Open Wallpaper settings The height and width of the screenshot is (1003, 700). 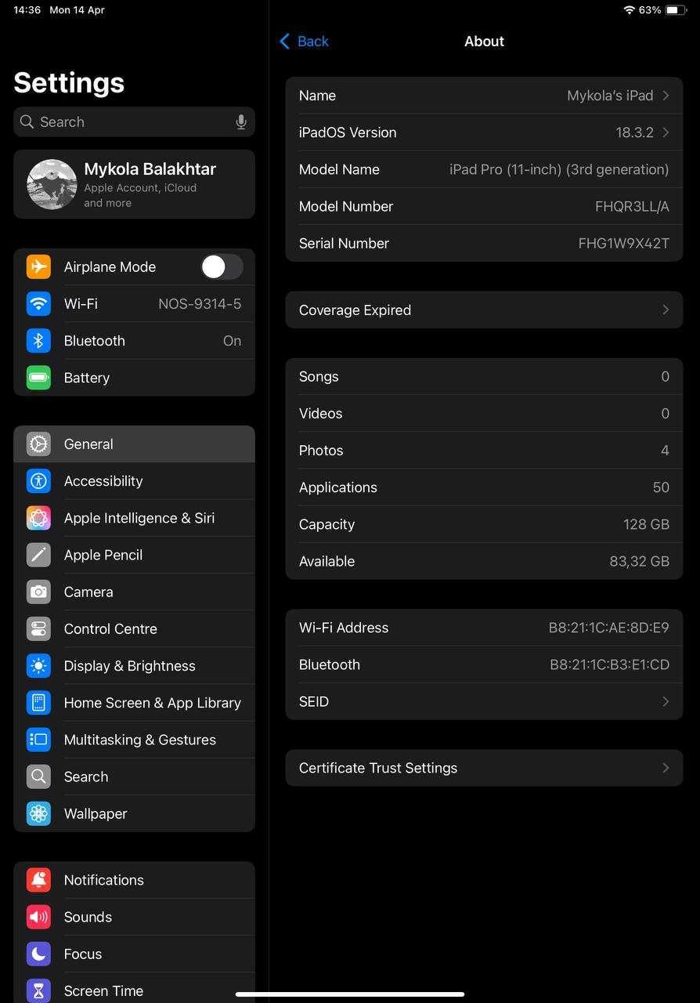[134, 813]
